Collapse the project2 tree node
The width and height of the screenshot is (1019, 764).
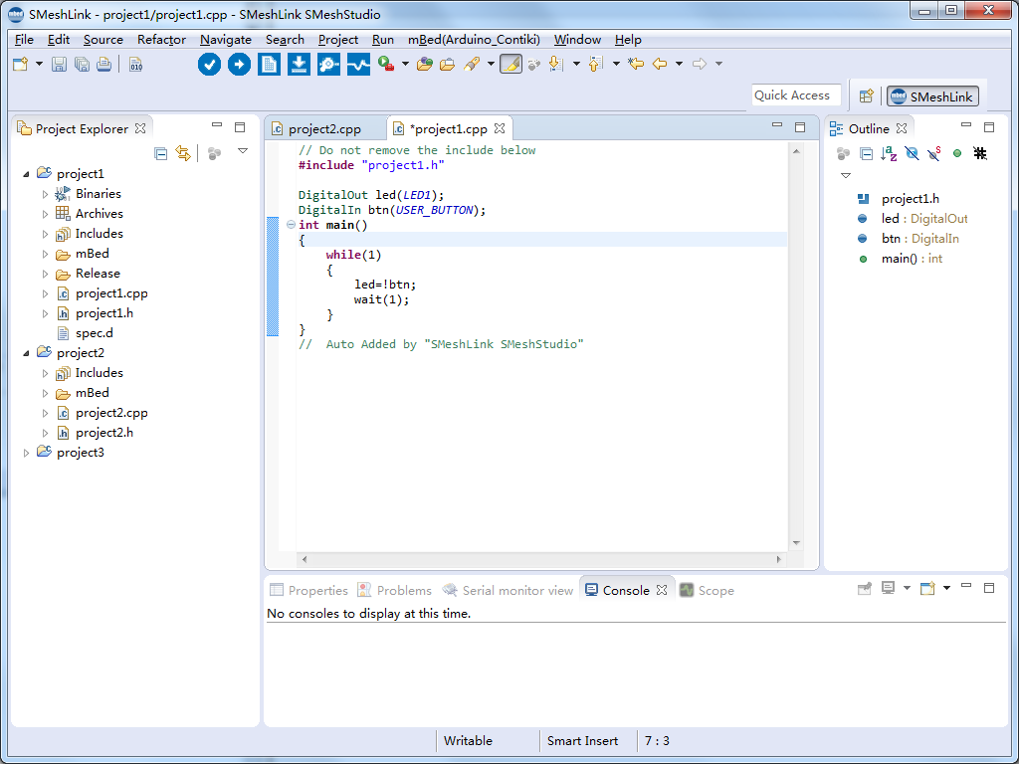click(x=26, y=353)
